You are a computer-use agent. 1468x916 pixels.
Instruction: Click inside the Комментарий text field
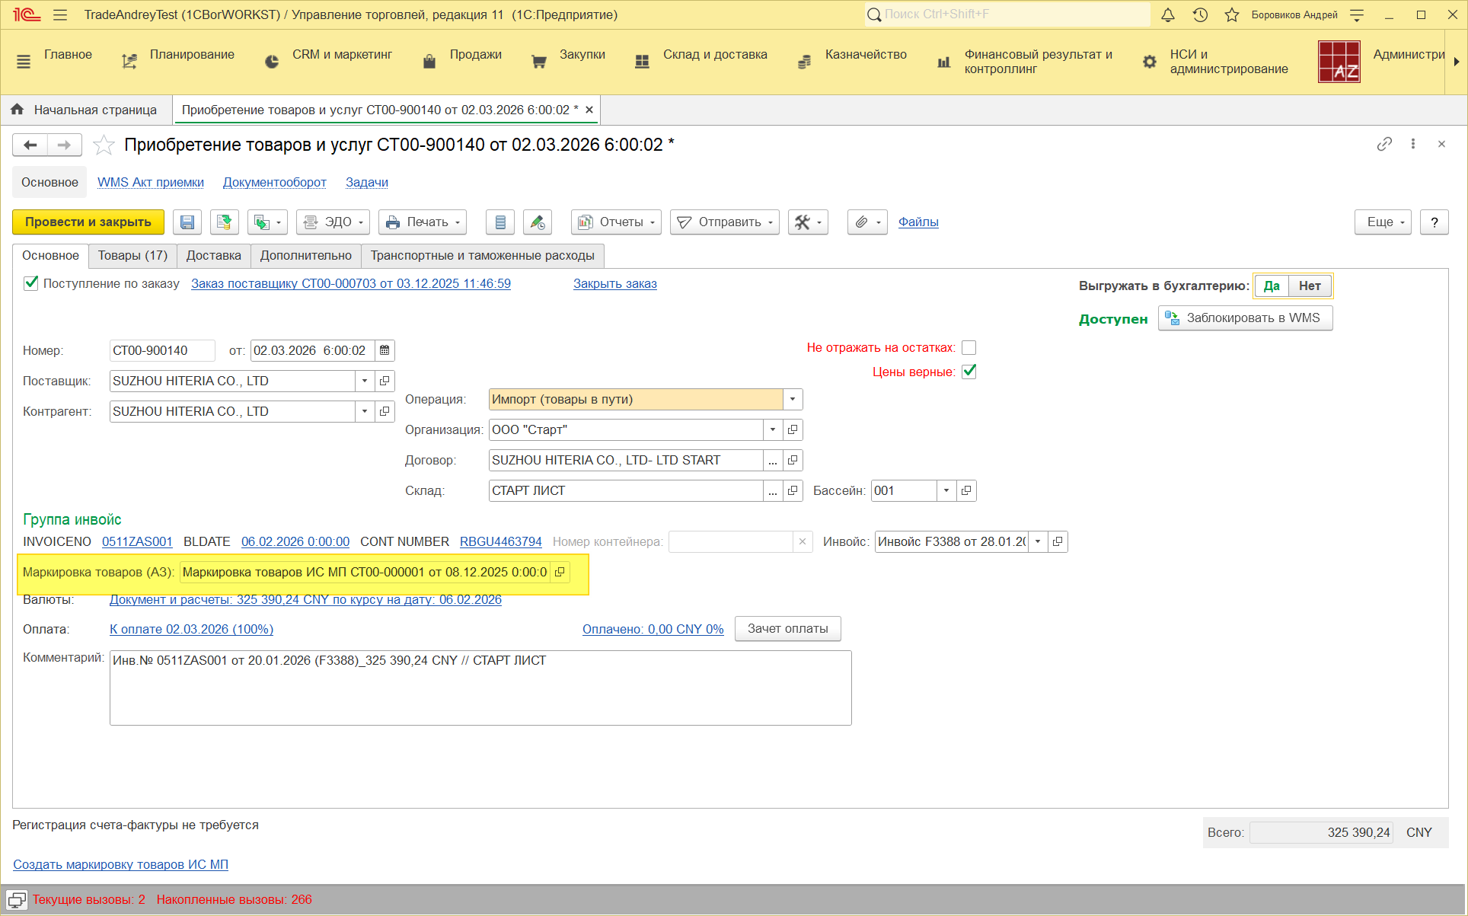pos(480,688)
